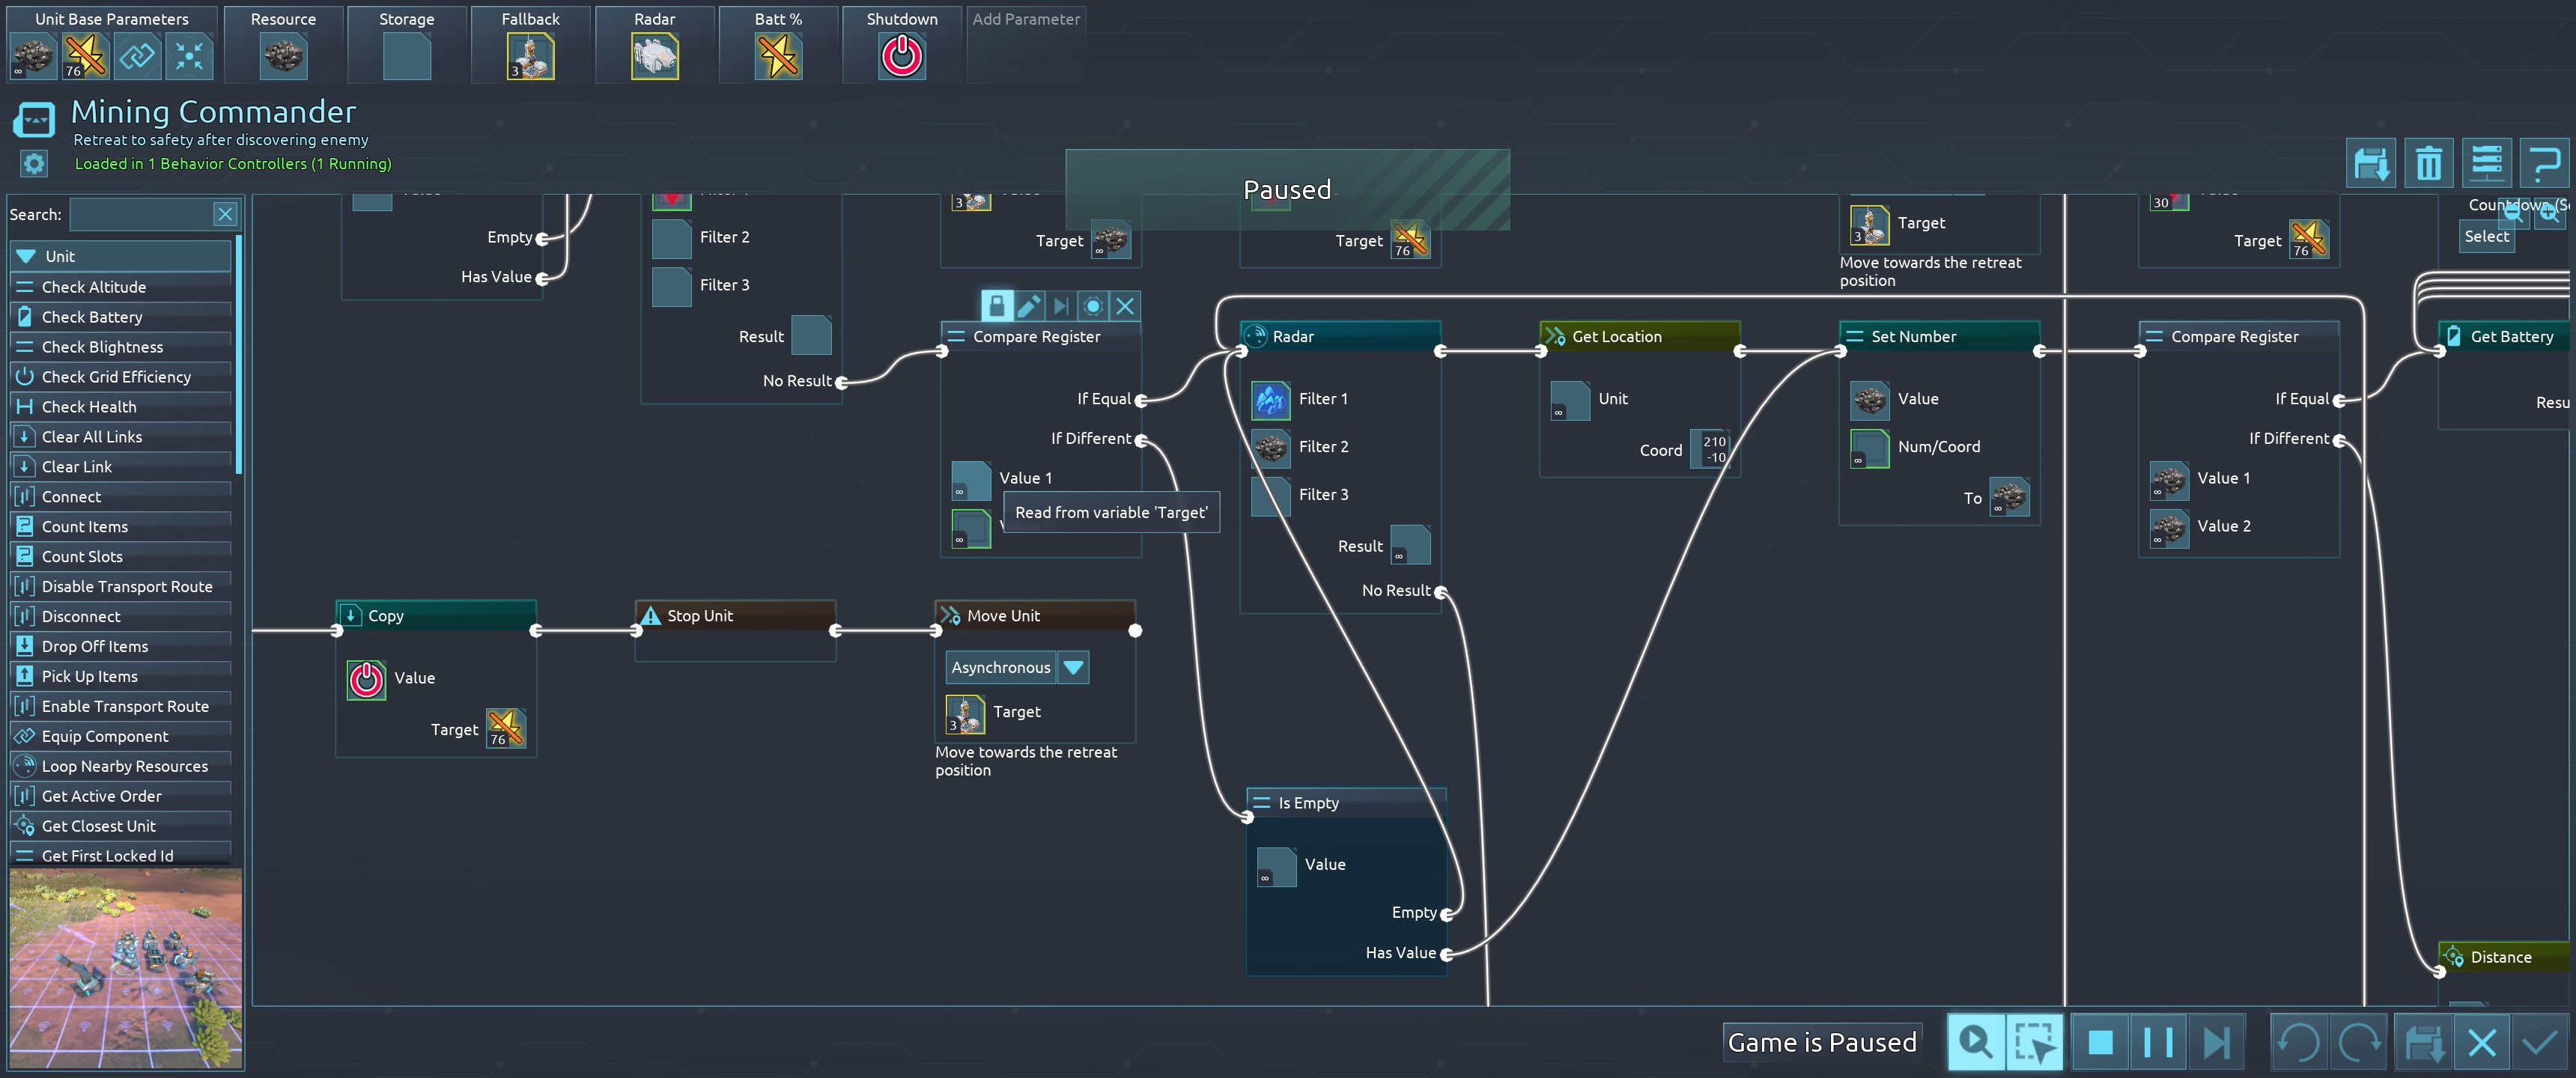The height and width of the screenshot is (1078, 2576).
Task: Click the undo arrow button
Action: pyautogui.click(x=2298, y=1043)
